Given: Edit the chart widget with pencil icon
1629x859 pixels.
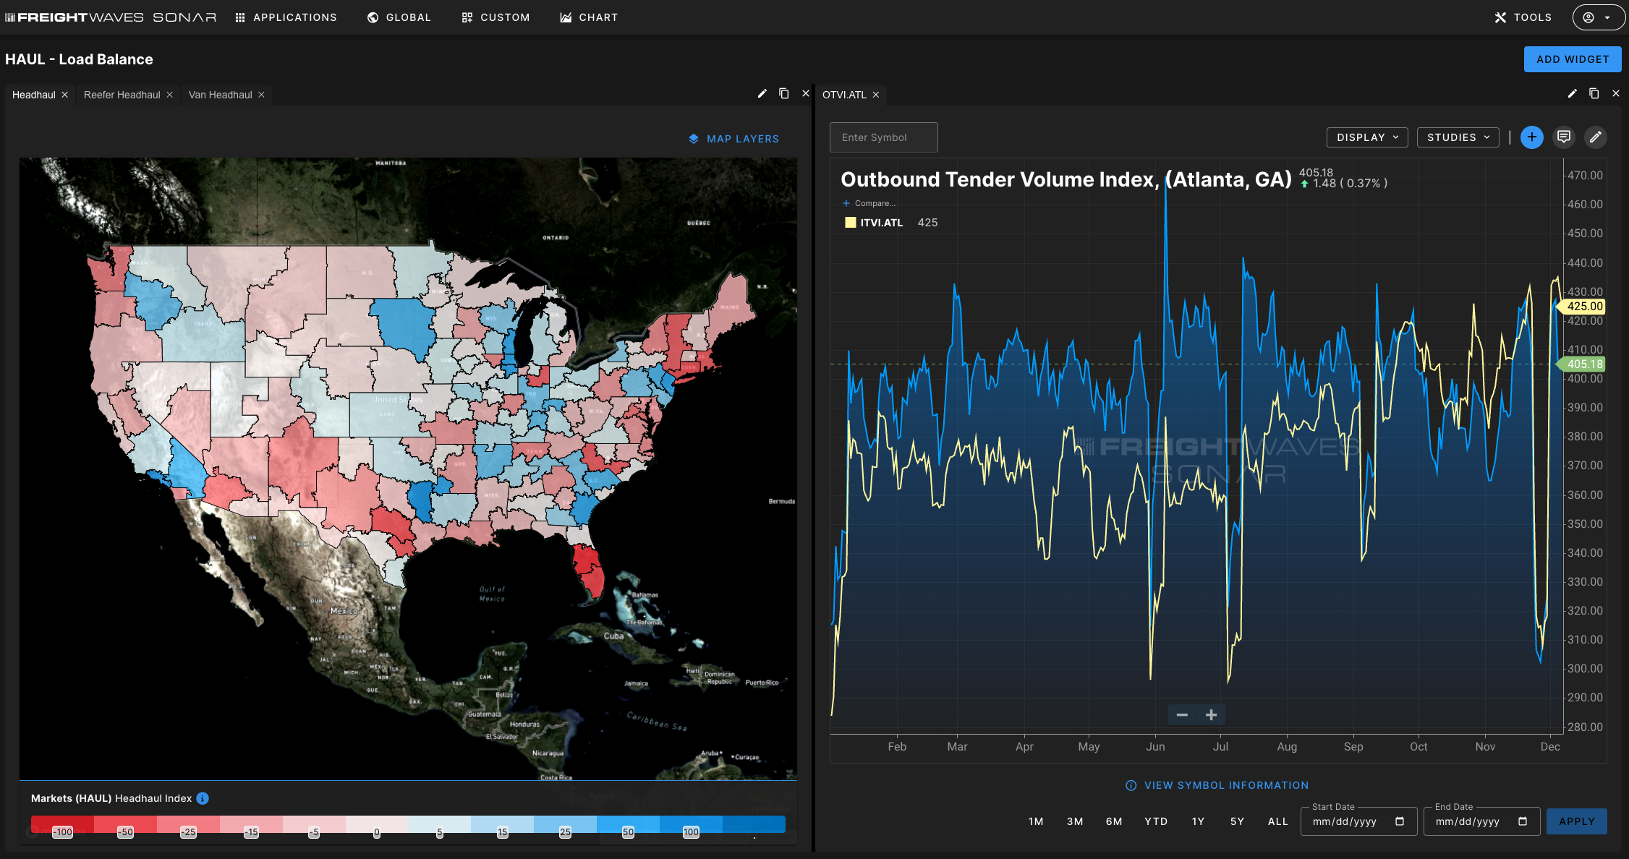Looking at the screenshot, I should click(x=1572, y=93).
